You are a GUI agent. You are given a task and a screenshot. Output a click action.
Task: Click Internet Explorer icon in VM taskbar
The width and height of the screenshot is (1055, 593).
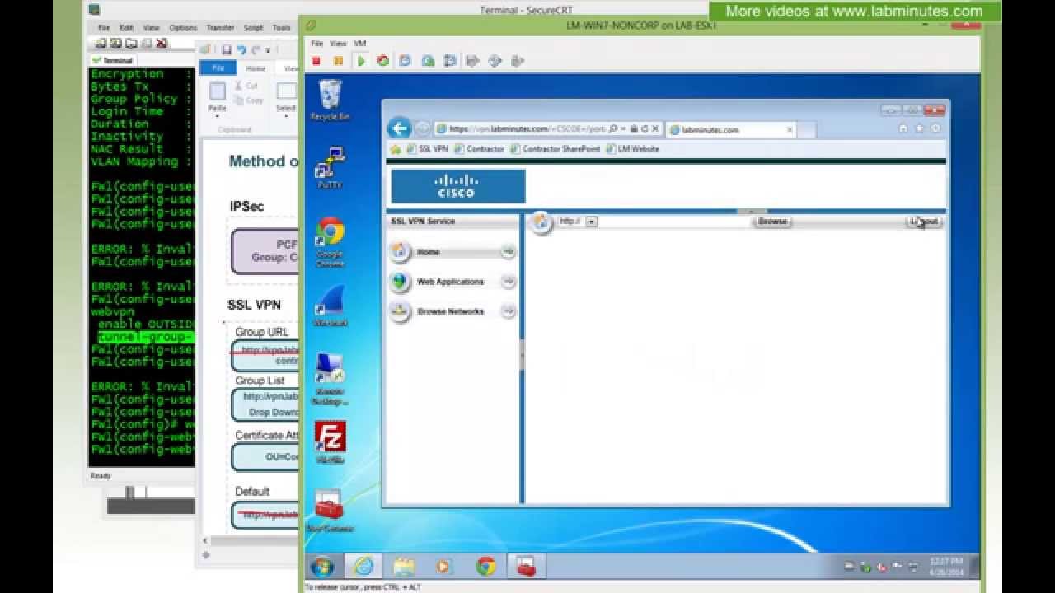(x=363, y=567)
